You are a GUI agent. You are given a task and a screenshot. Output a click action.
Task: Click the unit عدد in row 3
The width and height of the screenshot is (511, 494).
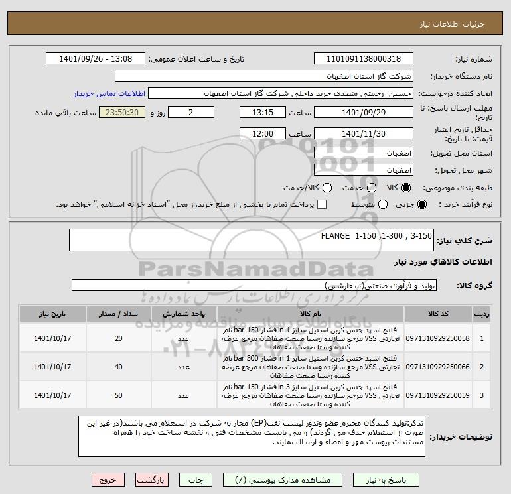(x=184, y=396)
